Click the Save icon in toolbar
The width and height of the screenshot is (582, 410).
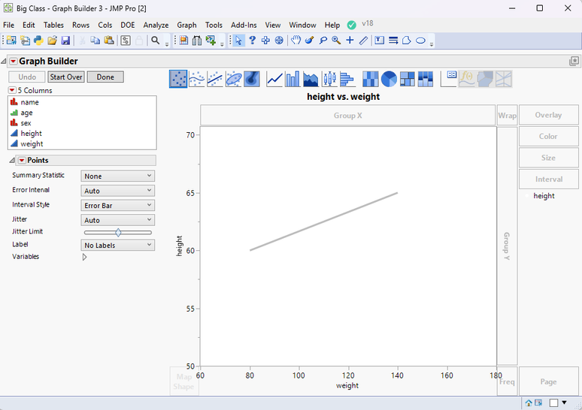(65, 41)
